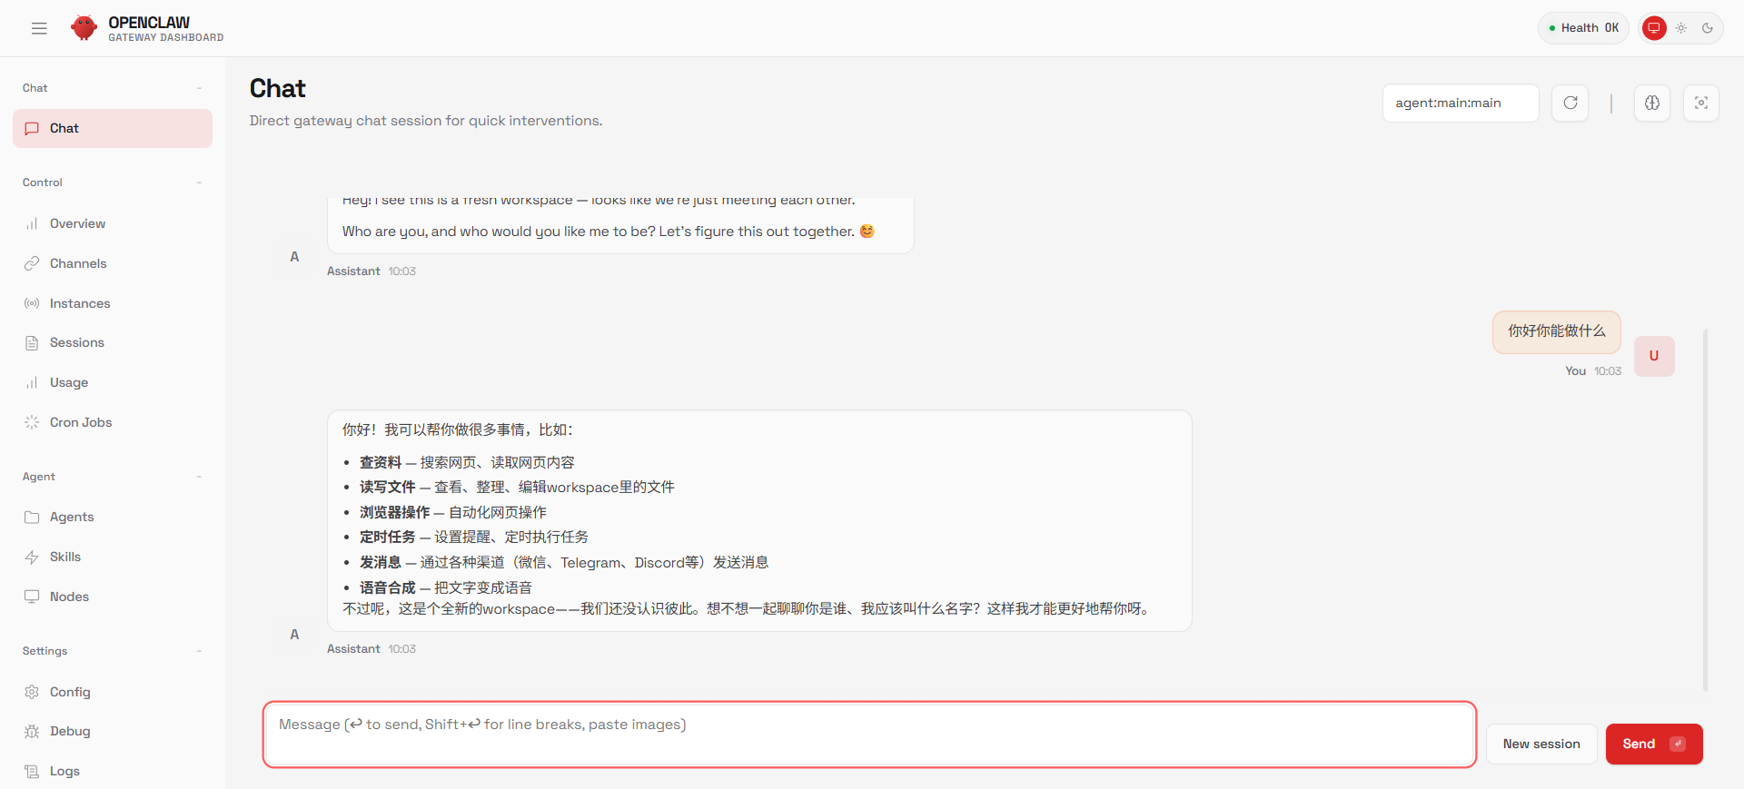Click into the message input box
The width and height of the screenshot is (1744, 789).
[868, 735]
